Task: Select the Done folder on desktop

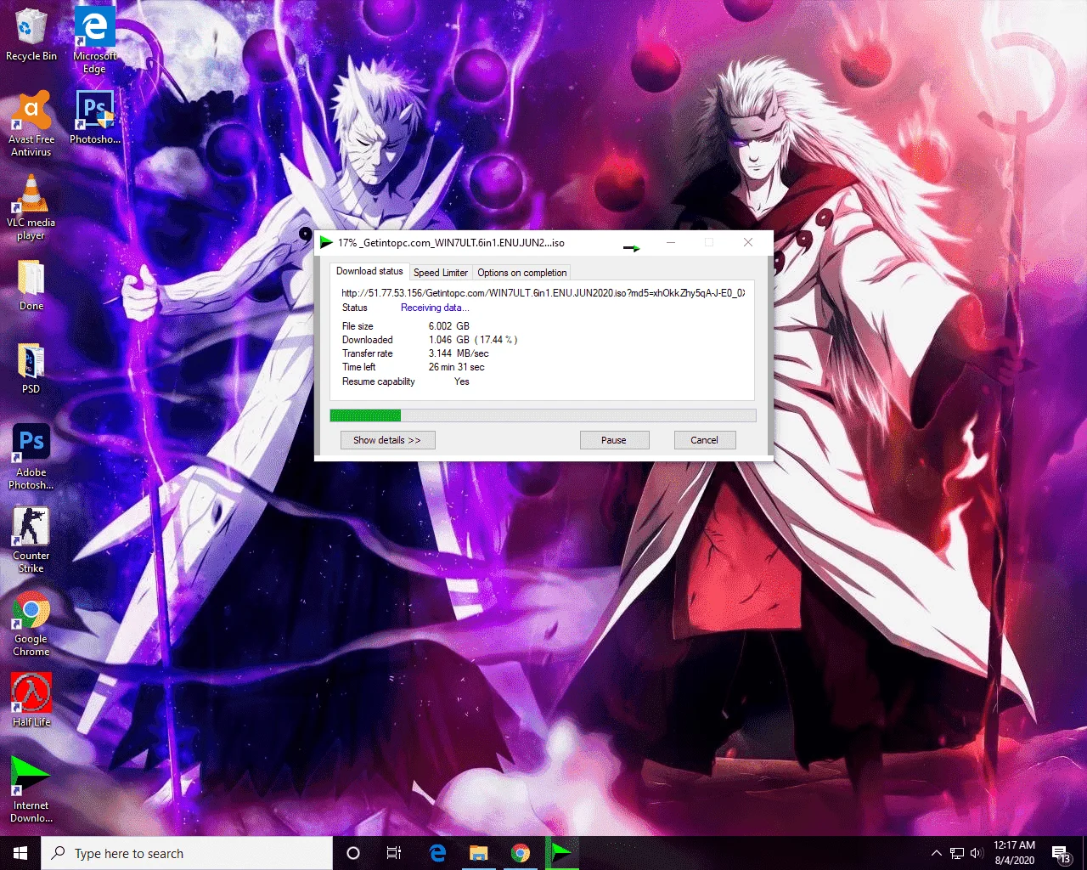Action: coord(31,285)
